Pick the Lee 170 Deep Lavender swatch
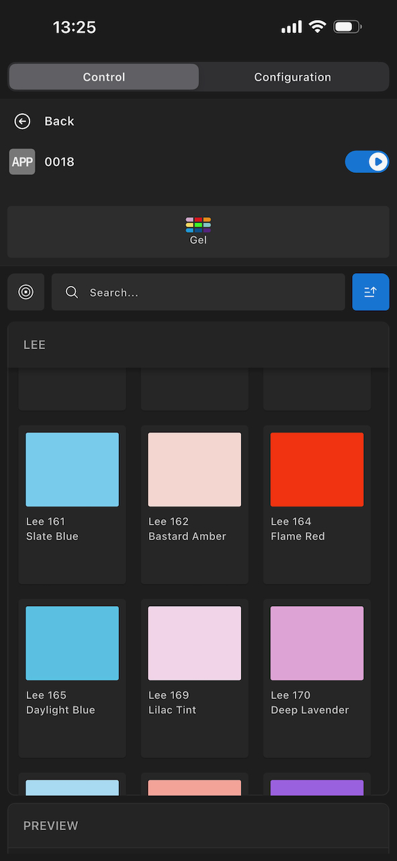This screenshot has height=861, width=397. point(317,643)
